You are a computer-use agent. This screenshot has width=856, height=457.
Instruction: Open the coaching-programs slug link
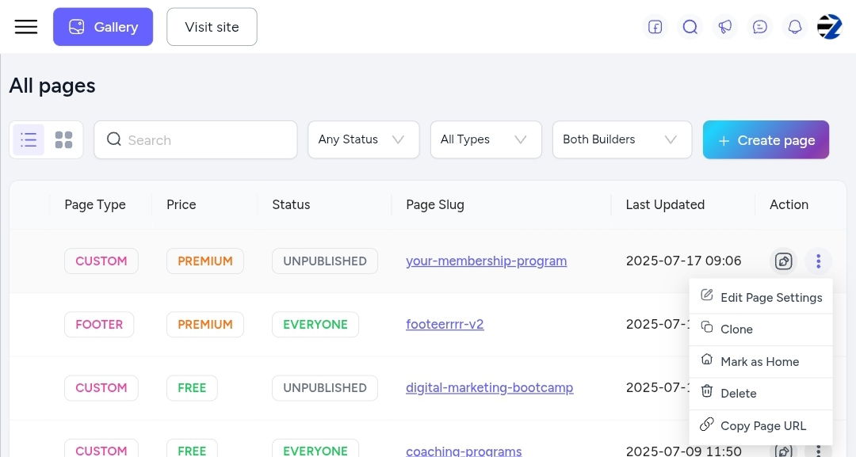[464, 451]
